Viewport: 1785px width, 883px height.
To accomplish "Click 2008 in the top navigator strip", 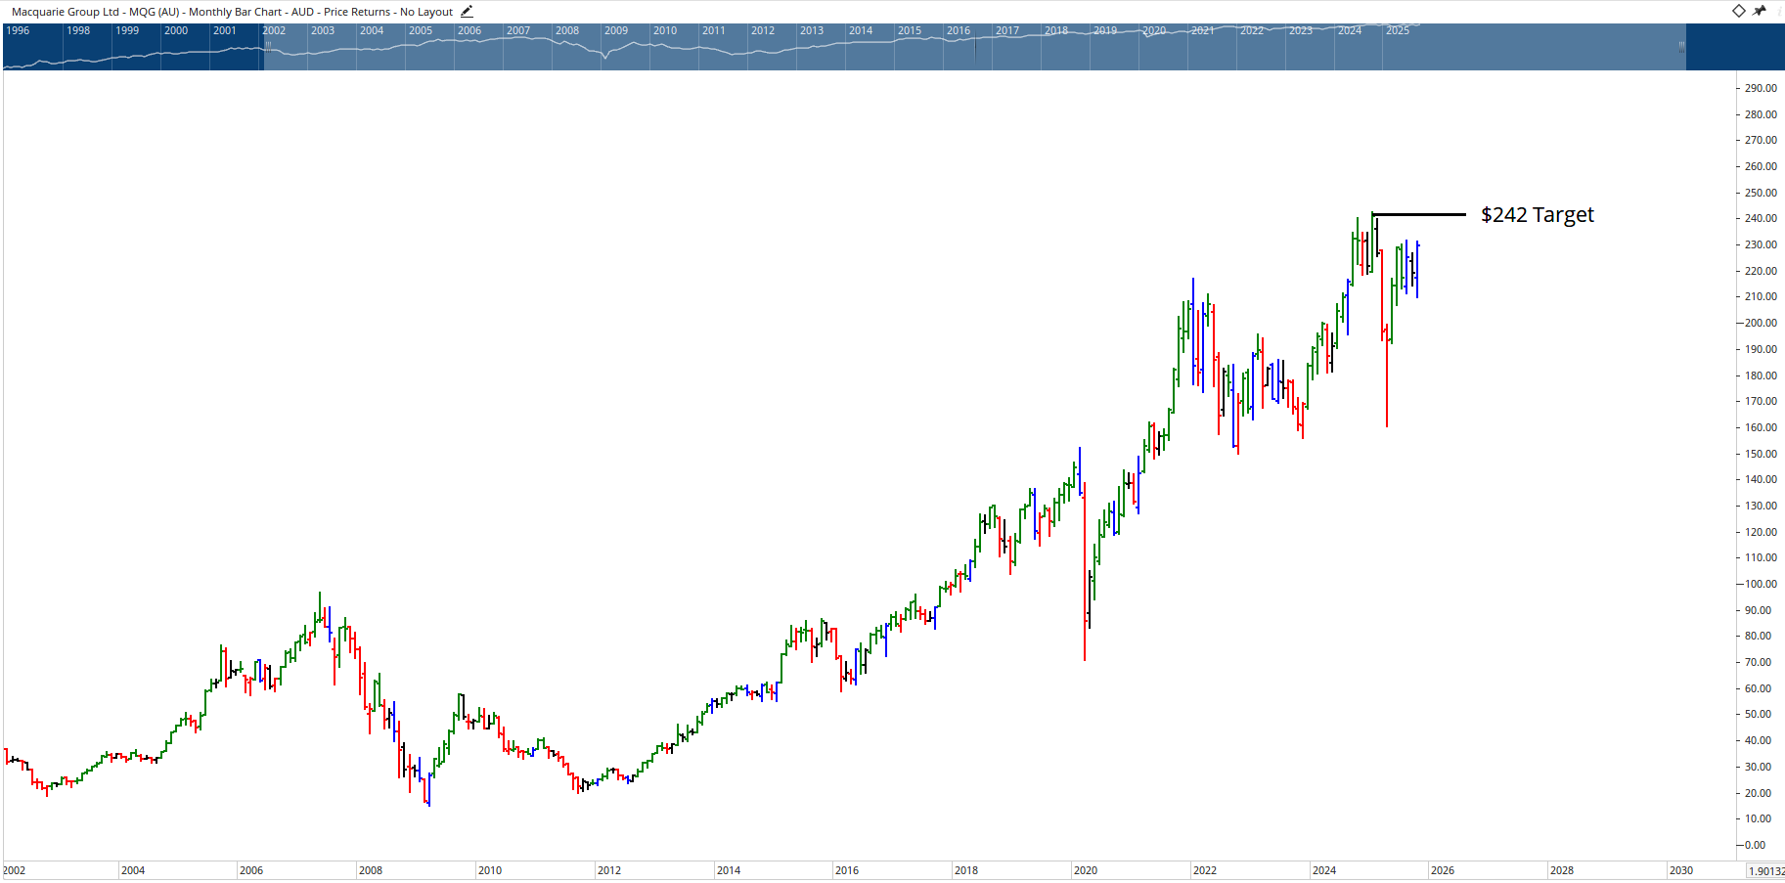I will [x=567, y=30].
